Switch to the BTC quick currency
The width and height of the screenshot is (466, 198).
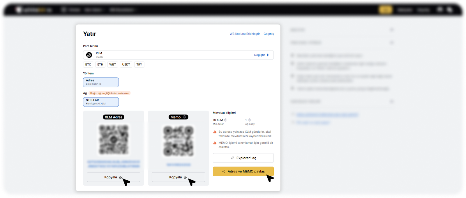[88, 64]
